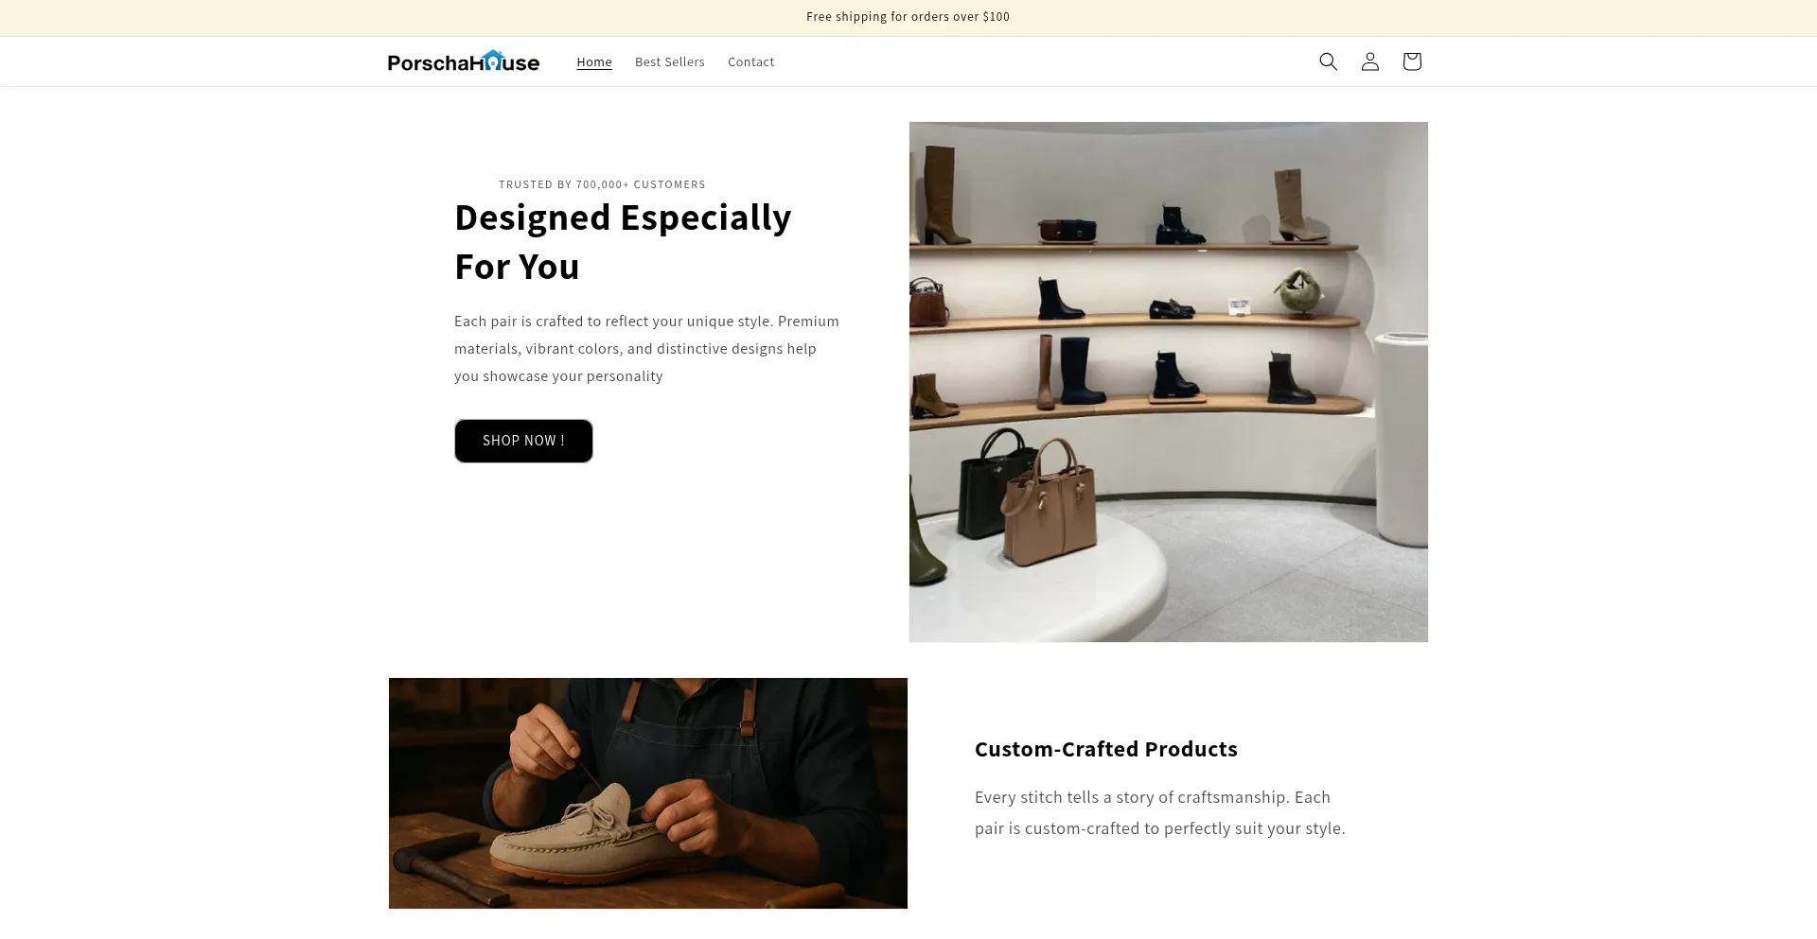The width and height of the screenshot is (1817, 939).
Task: Open the search magnifier icon
Action: 1328,61
